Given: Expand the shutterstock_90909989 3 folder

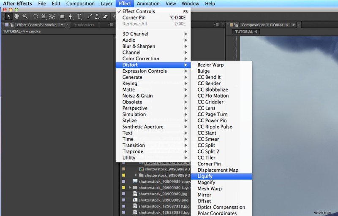Looking at the screenshot, I should coord(136,175).
